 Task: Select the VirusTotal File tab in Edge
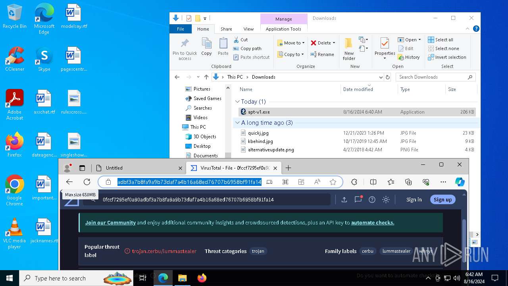click(234, 168)
